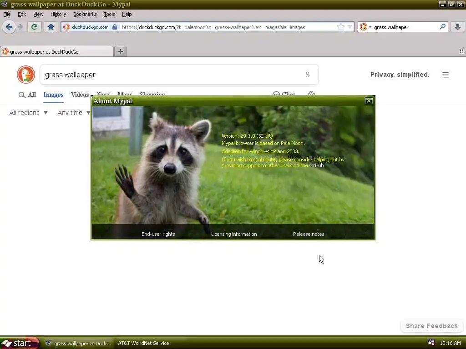The height and width of the screenshot is (349, 466).
Task: Switch to the All results tab
Action: (x=27, y=95)
